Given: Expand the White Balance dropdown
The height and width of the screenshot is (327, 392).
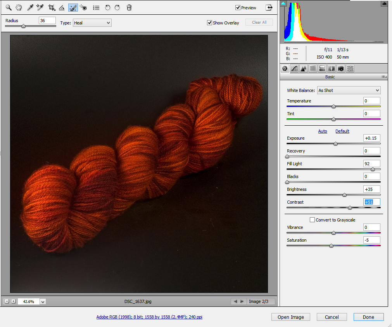Looking at the screenshot, I should coord(349,90).
